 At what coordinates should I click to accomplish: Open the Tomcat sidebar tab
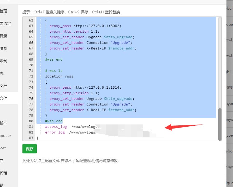[x=3, y=148]
